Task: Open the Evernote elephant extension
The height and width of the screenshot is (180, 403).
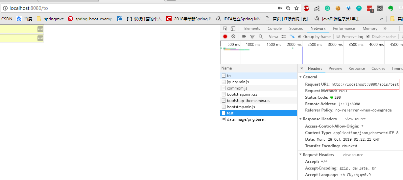Action: pos(391,9)
